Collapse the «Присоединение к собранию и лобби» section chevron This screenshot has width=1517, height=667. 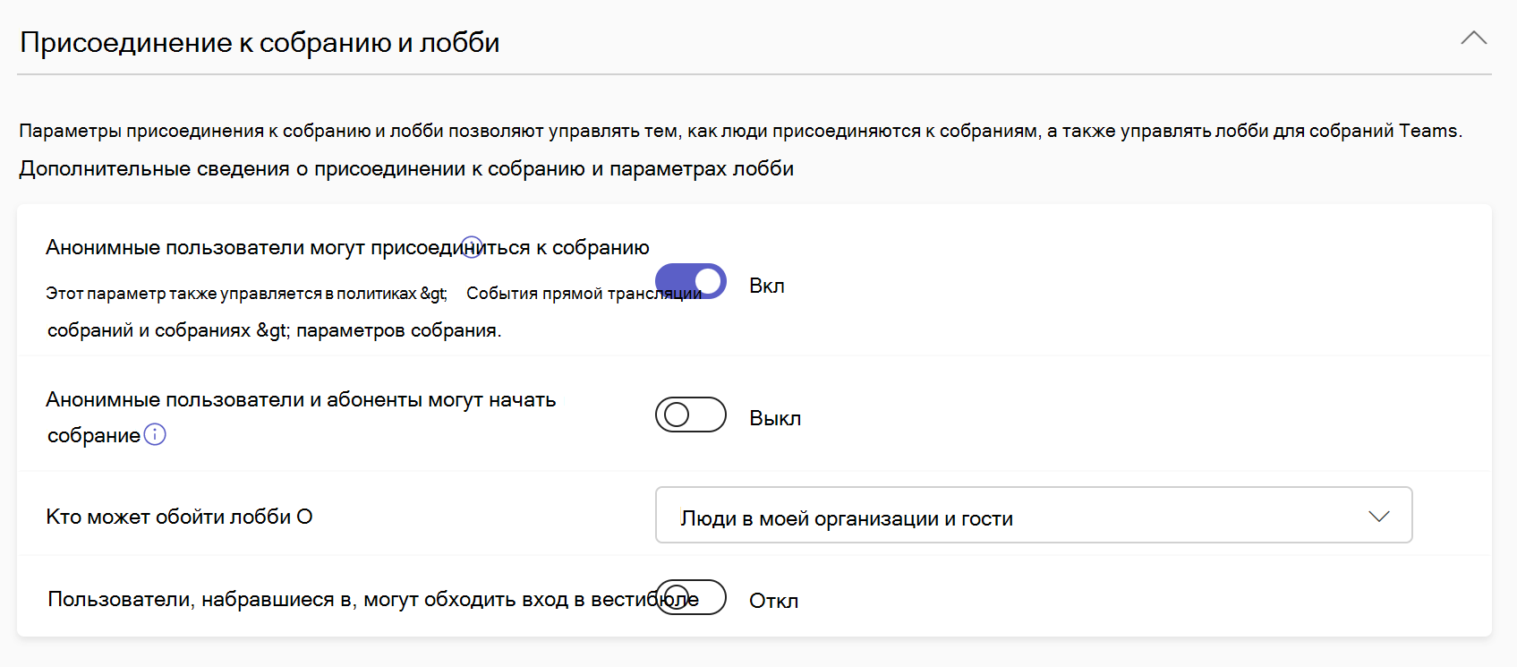1473,38
